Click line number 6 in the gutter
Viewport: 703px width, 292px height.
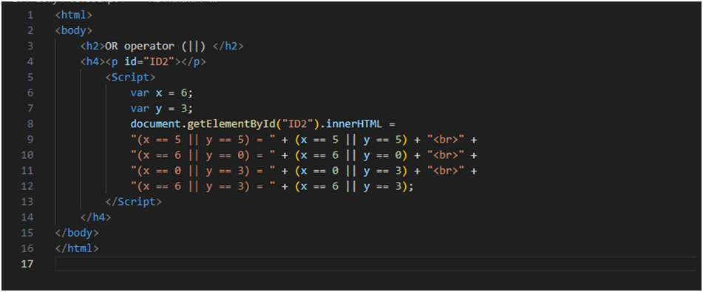click(30, 93)
